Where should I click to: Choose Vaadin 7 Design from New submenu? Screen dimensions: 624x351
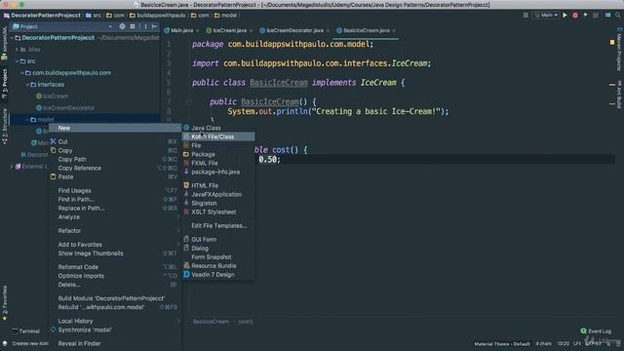(x=218, y=274)
